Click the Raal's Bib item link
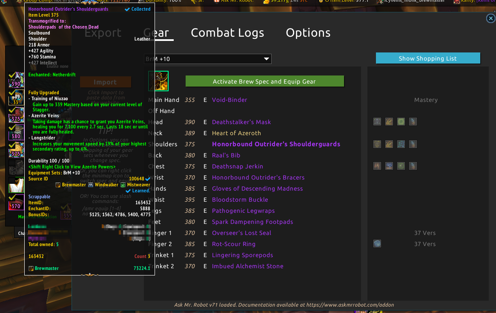Viewport: 496px width, 313px height. (x=226, y=155)
